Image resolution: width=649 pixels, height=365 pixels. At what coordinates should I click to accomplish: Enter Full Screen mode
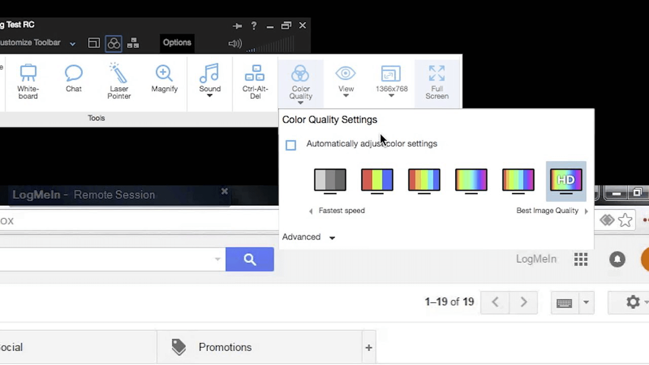[437, 81]
